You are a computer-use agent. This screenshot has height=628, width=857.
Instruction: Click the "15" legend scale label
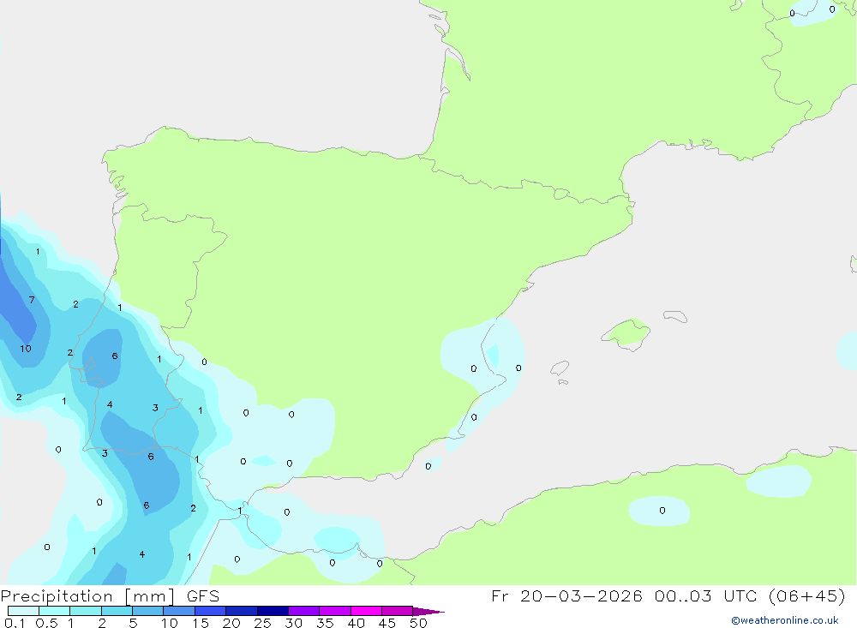[200, 623]
